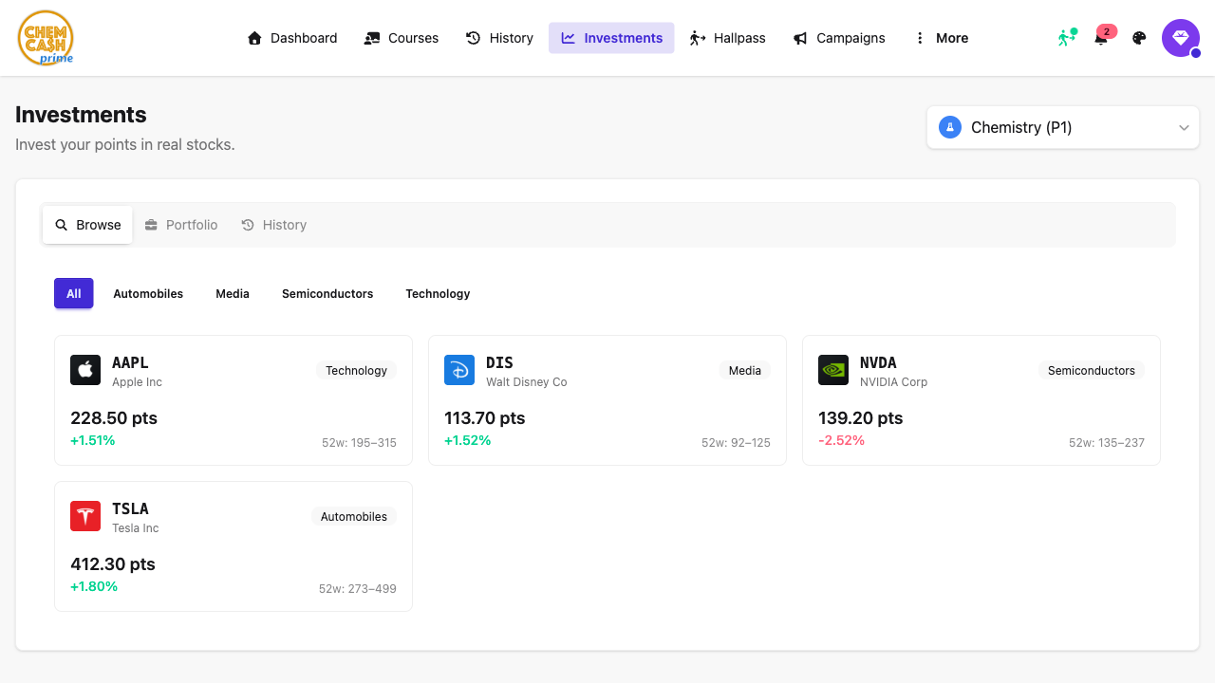Click the 228.50 pts price
Screen dimensions: 1215x683
point(114,417)
